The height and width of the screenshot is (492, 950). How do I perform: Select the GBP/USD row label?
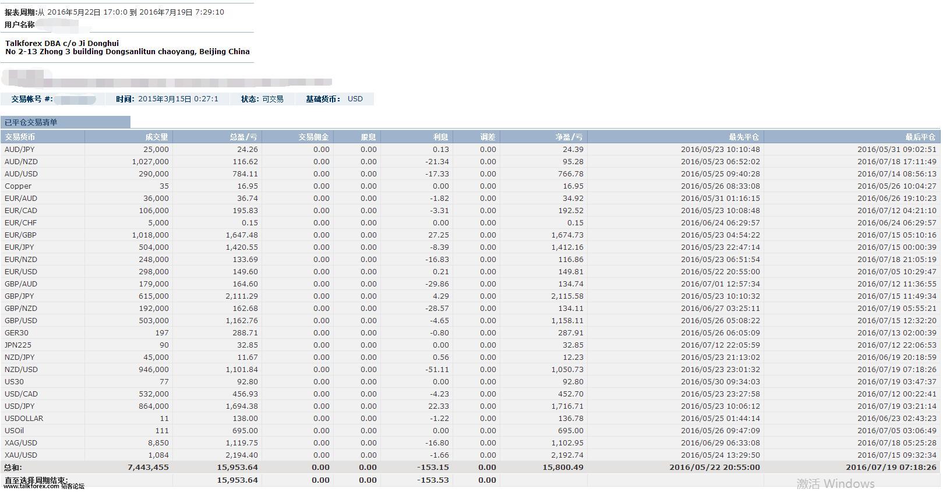(x=21, y=321)
